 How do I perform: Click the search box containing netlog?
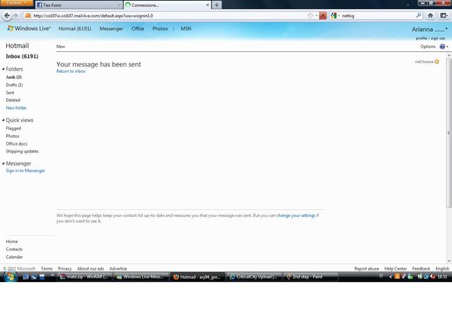pyautogui.click(x=378, y=15)
